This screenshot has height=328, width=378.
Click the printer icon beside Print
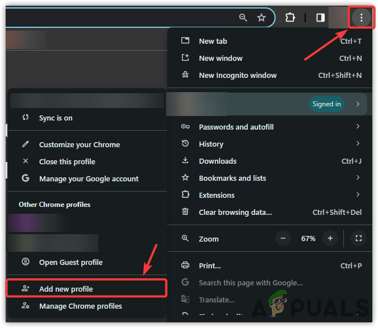click(x=185, y=265)
